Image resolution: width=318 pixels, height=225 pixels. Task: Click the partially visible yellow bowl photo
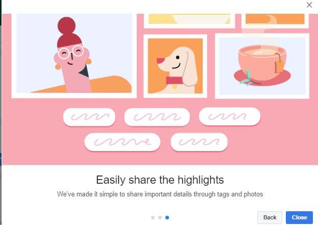[x=189, y=21]
